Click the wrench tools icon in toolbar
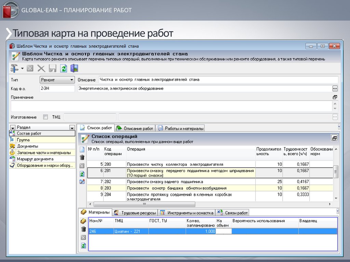Viewport: 350px width, 262px height. 15,68
